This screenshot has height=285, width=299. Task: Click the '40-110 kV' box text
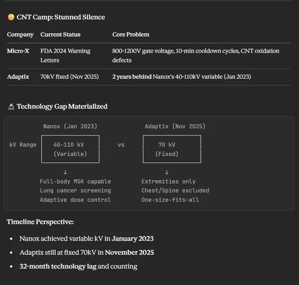(69, 145)
